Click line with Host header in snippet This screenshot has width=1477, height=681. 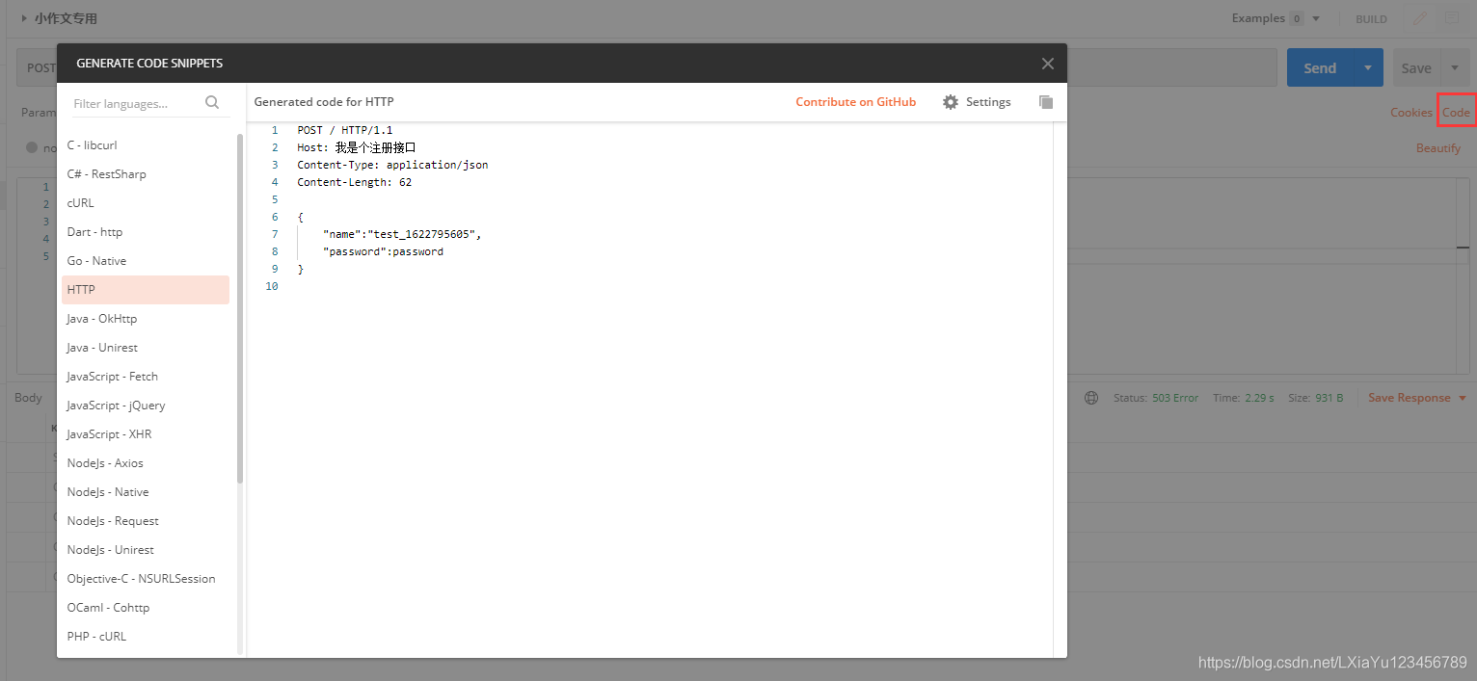coord(356,147)
